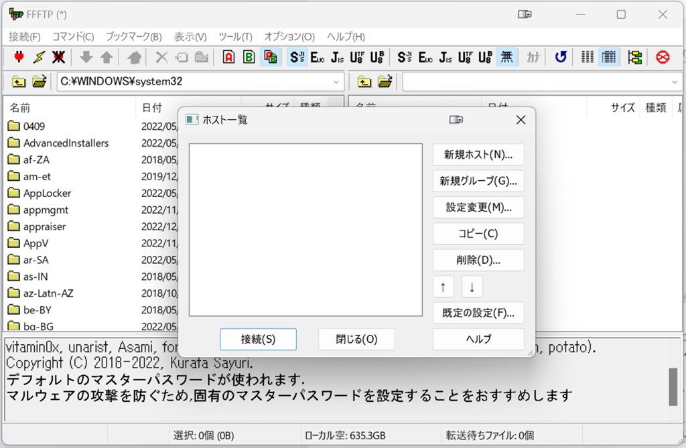Click the log pane vertical scrollbar thumb
This screenshot has width=686, height=448.
tap(673, 387)
